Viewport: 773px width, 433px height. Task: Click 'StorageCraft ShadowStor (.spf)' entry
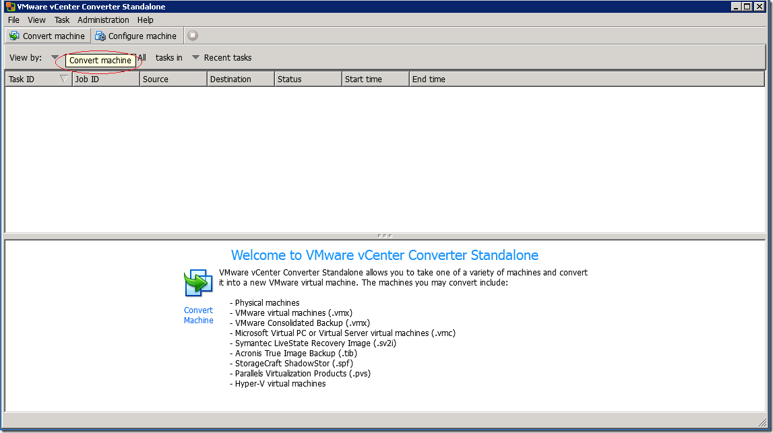(x=294, y=364)
